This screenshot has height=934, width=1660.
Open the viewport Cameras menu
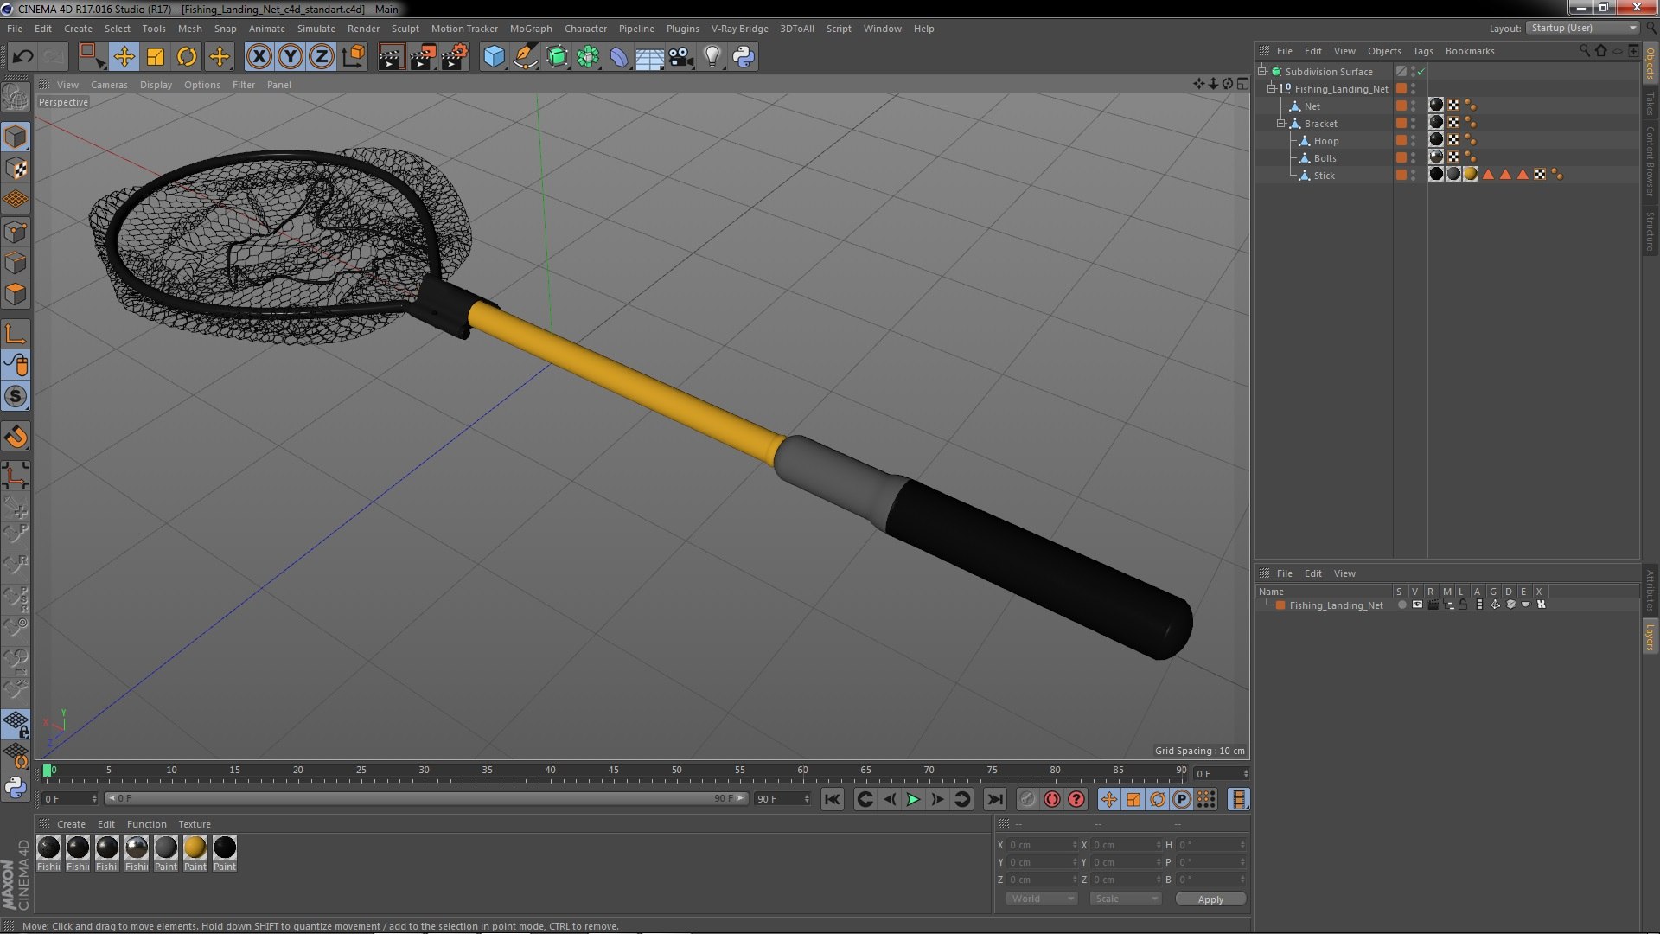tap(109, 85)
